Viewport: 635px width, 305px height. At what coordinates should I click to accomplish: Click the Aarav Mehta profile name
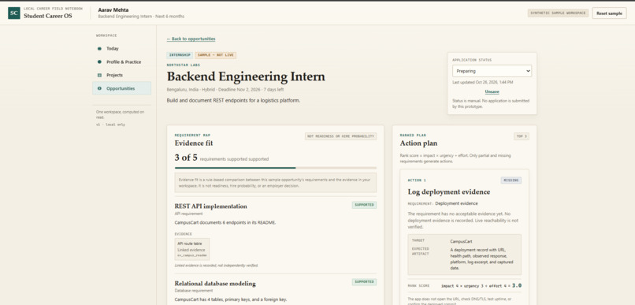[113, 9]
